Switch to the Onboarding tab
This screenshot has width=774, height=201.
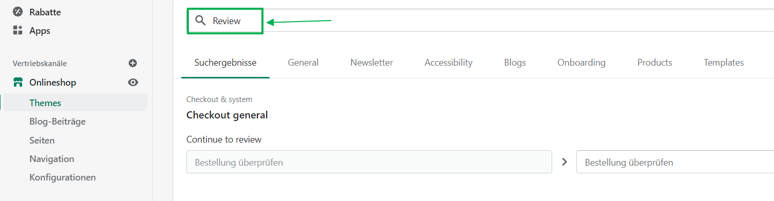click(x=582, y=63)
